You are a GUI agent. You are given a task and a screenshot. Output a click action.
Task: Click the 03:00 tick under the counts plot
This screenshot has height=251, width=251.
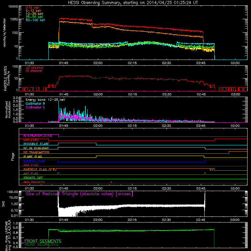click(235, 63)
